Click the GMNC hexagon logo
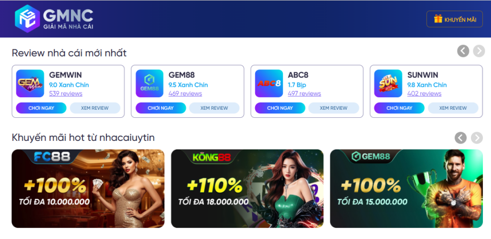Viewport: 491px width, 239px height. pos(27,19)
